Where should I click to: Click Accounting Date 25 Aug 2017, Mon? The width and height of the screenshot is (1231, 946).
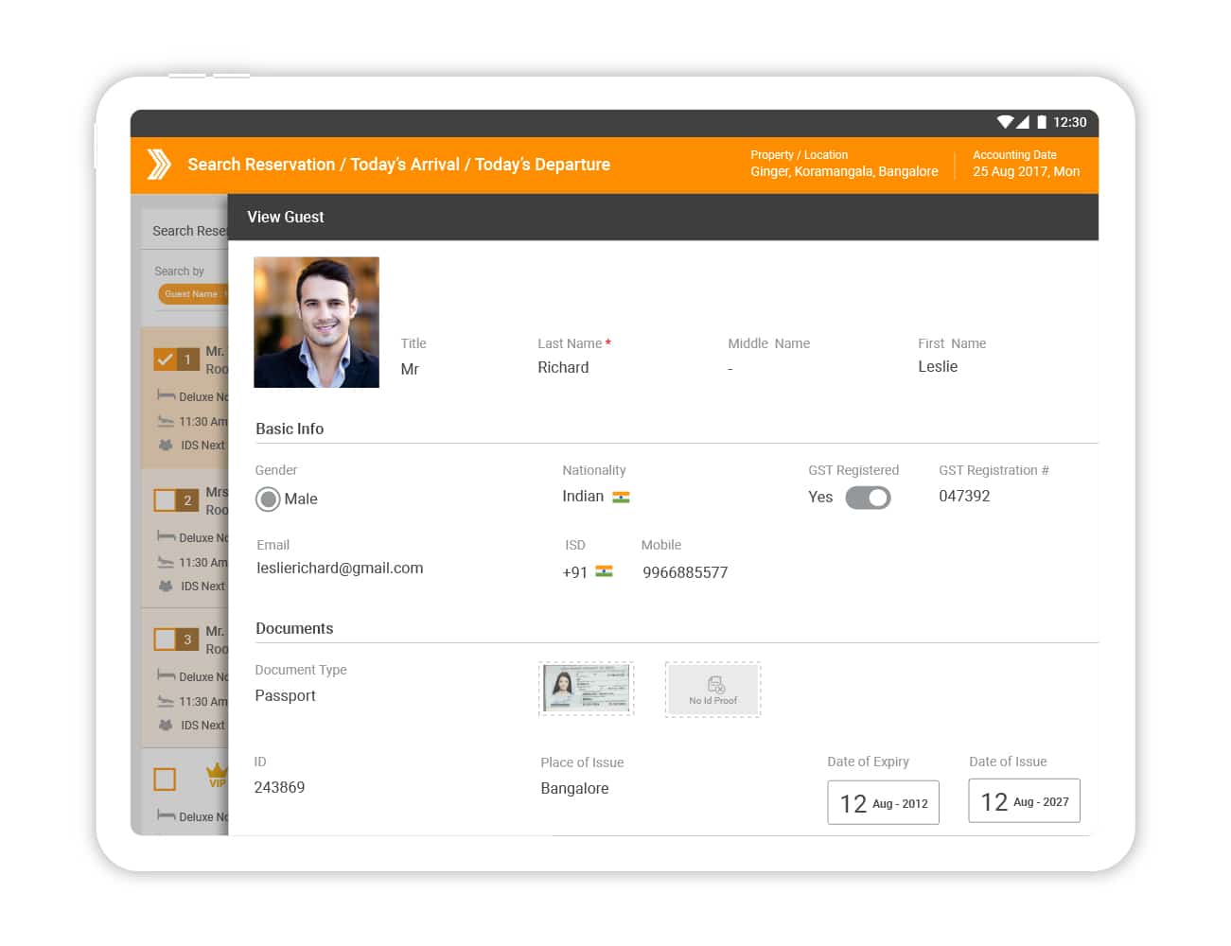pos(1026,171)
